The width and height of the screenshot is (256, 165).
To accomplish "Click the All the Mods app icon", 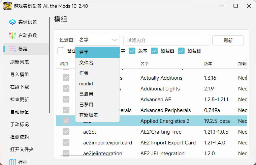I will pos(7,6).
